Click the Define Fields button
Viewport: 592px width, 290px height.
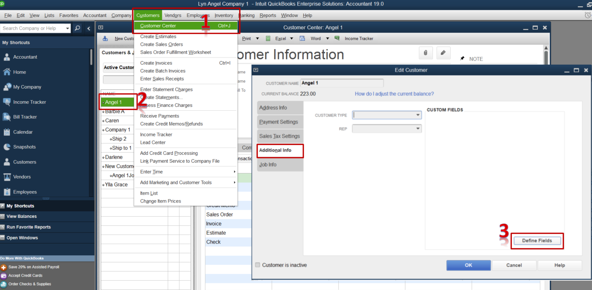[x=537, y=241]
